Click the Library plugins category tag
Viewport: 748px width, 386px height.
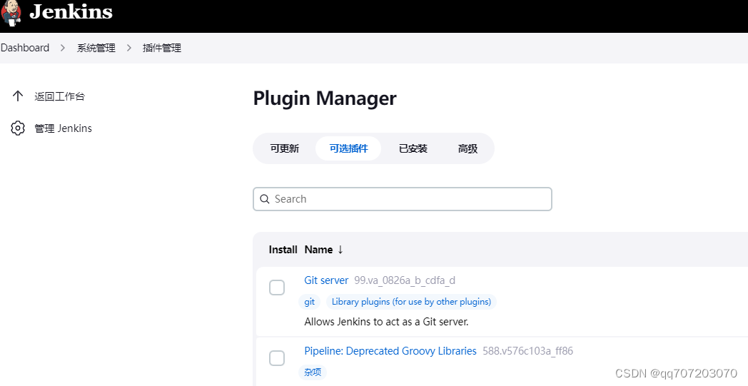pyautogui.click(x=411, y=302)
